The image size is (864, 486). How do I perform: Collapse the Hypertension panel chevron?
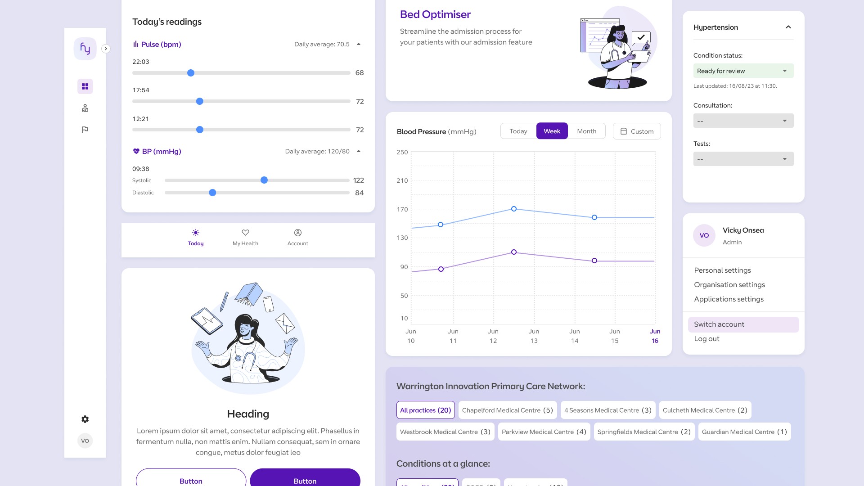tap(788, 27)
